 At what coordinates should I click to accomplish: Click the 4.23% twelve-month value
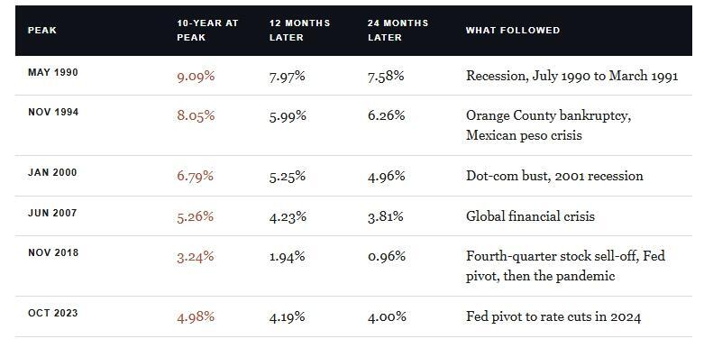[288, 217]
